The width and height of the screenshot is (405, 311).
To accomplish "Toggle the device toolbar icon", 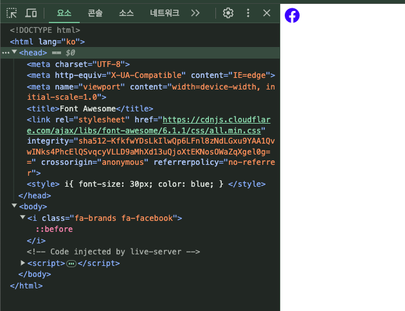I will pos(31,13).
